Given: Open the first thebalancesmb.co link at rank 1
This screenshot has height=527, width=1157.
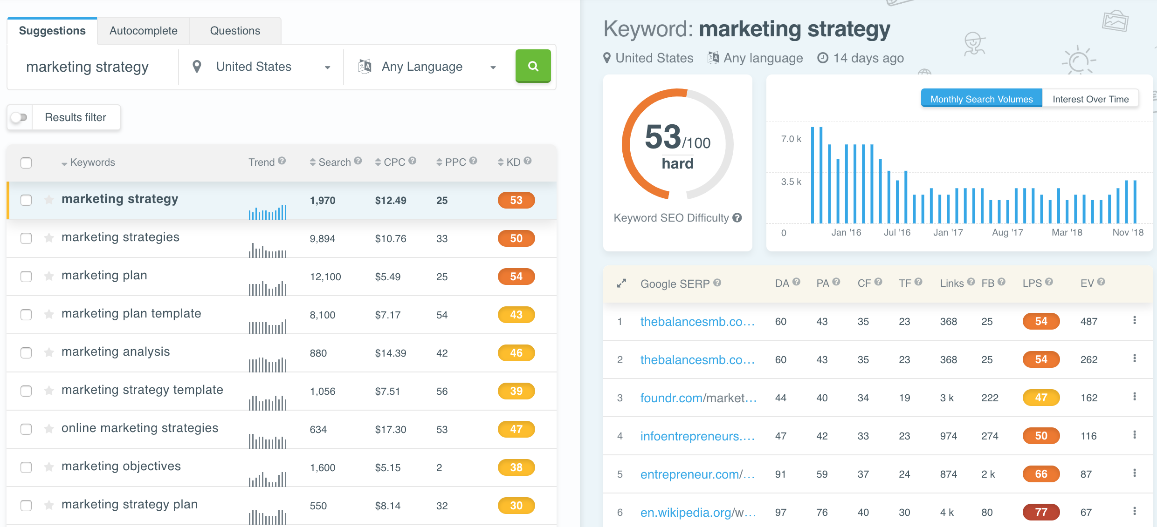Looking at the screenshot, I should [x=697, y=321].
